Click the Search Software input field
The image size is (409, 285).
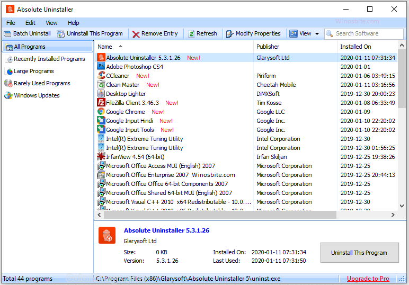tap(367, 33)
